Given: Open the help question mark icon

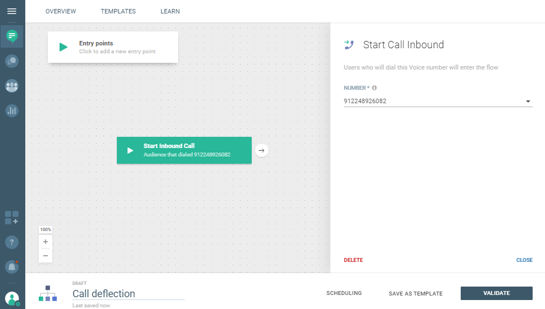Looking at the screenshot, I should (x=12, y=242).
